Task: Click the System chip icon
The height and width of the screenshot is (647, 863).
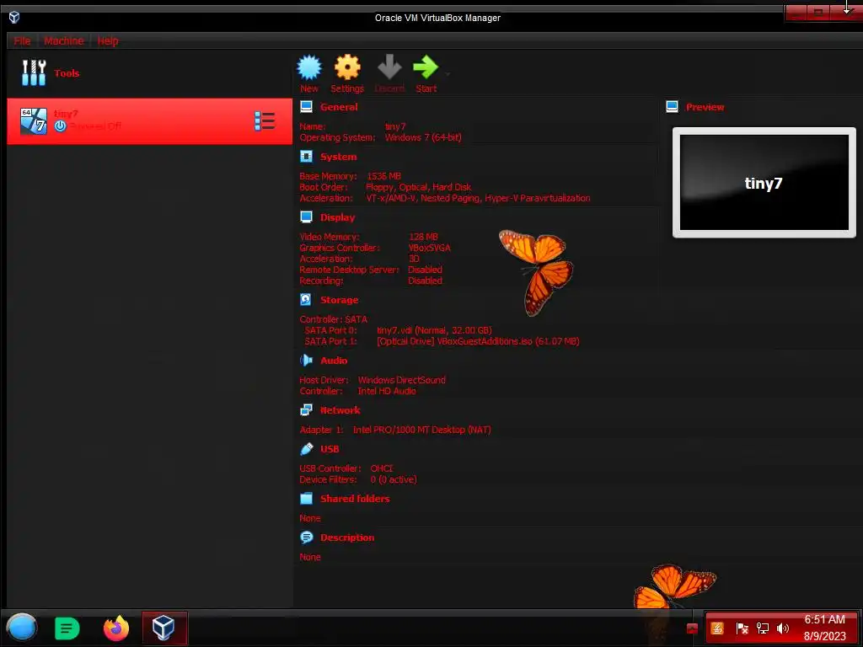Action: pos(307,157)
